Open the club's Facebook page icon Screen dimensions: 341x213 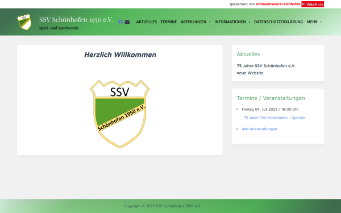(x=120, y=22)
